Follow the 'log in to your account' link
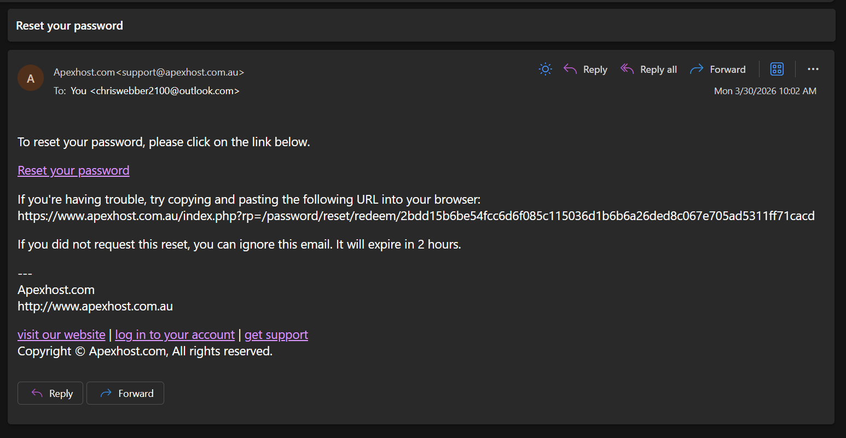Image resolution: width=846 pixels, height=438 pixels. (175, 335)
